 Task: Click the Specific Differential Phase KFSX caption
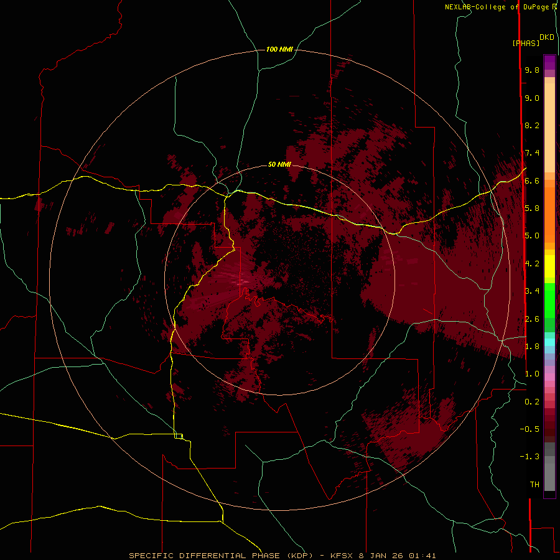pyautogui.click(x=282, y=556)
